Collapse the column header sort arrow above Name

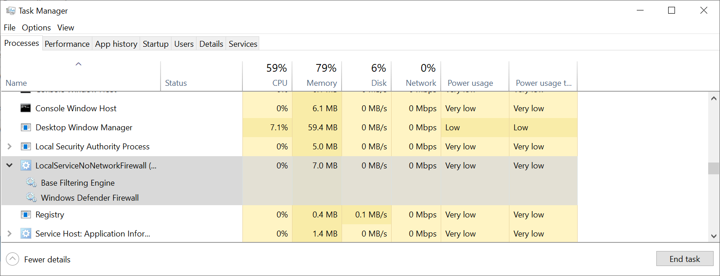click(x=79, y=64)
